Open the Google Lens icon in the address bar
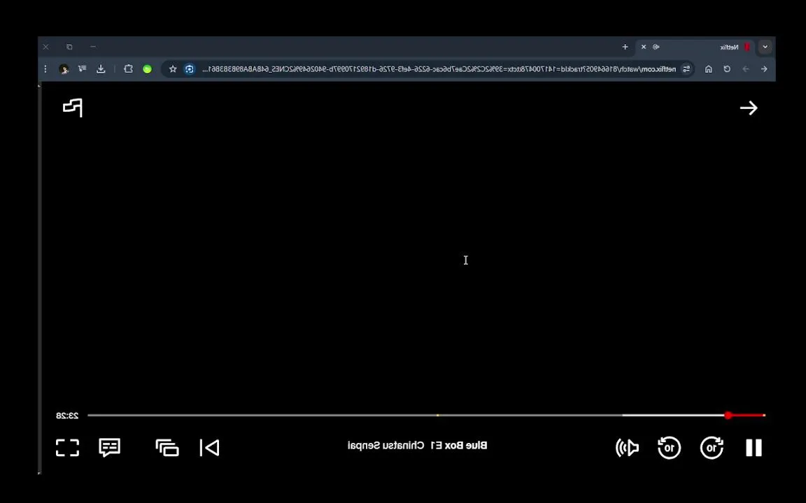This screenshot has width=806, height=503. click(190, 68)
